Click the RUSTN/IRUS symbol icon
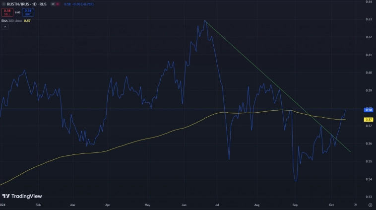The height and width of the screenshot is (210, 376). click(3, 3)
